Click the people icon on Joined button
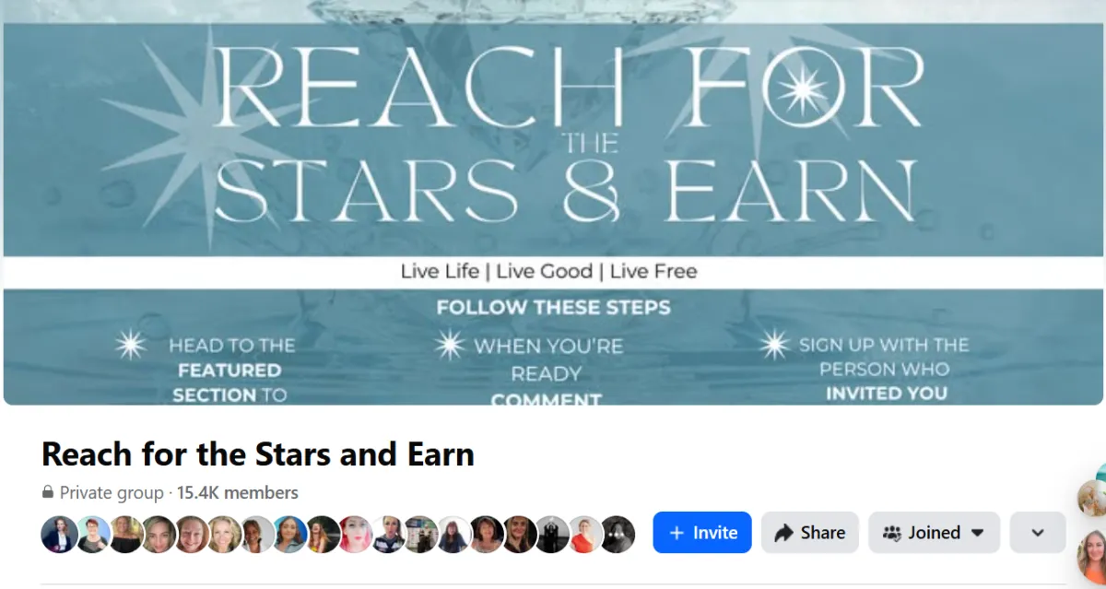The width and height of the screenshot is (1106, 589). [x=892, y=533]
